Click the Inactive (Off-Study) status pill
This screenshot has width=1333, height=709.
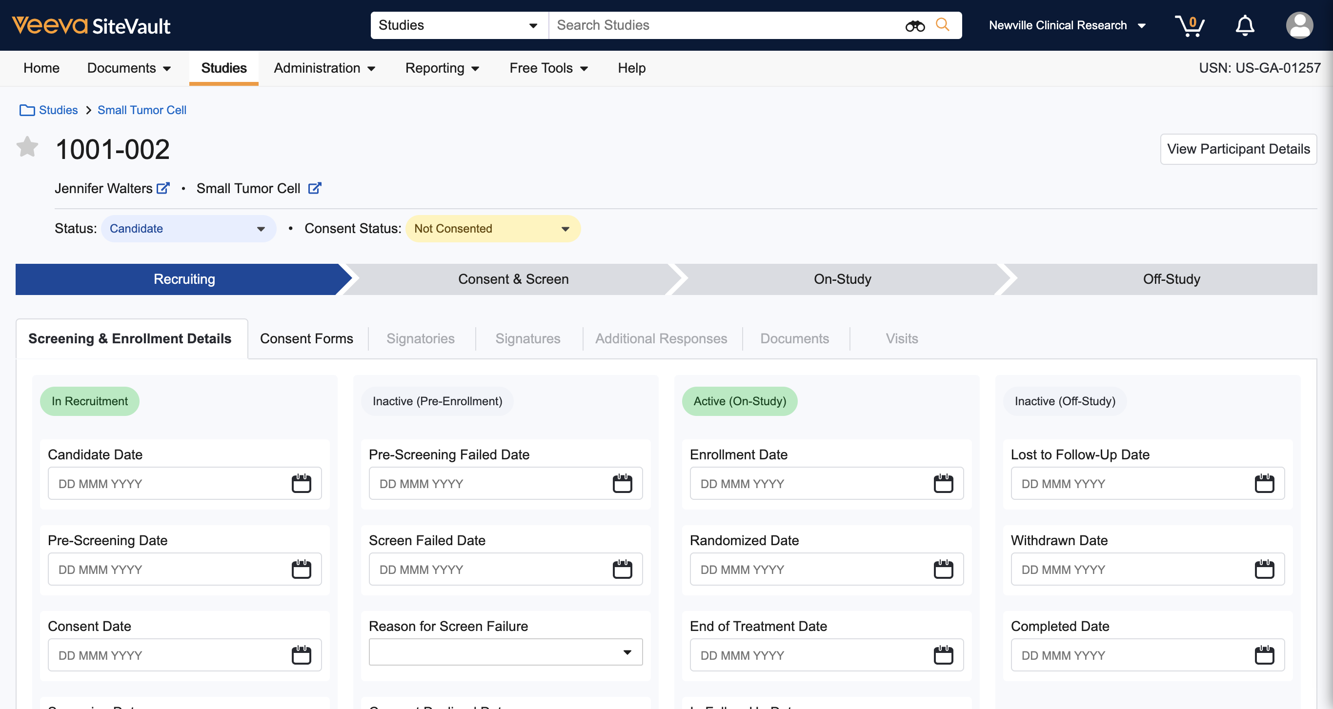pos(1065,401)
